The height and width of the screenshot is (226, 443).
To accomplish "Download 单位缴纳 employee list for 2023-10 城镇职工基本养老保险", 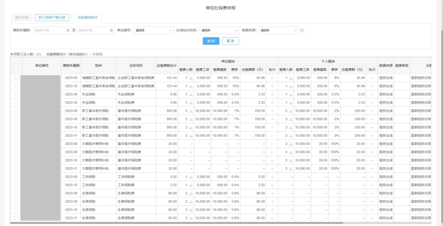I will point(191,86).
